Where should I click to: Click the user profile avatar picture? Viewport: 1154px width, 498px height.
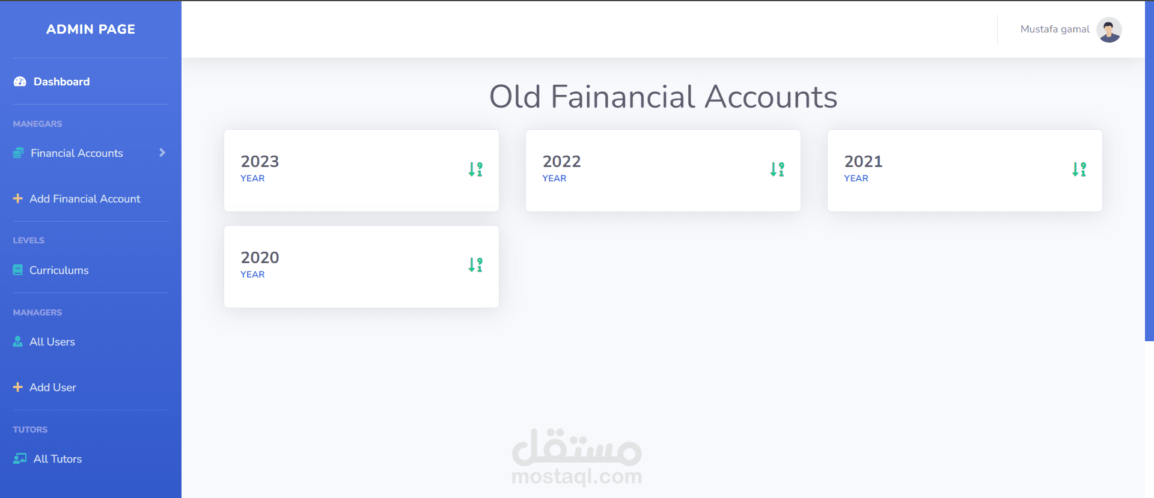1109,29
